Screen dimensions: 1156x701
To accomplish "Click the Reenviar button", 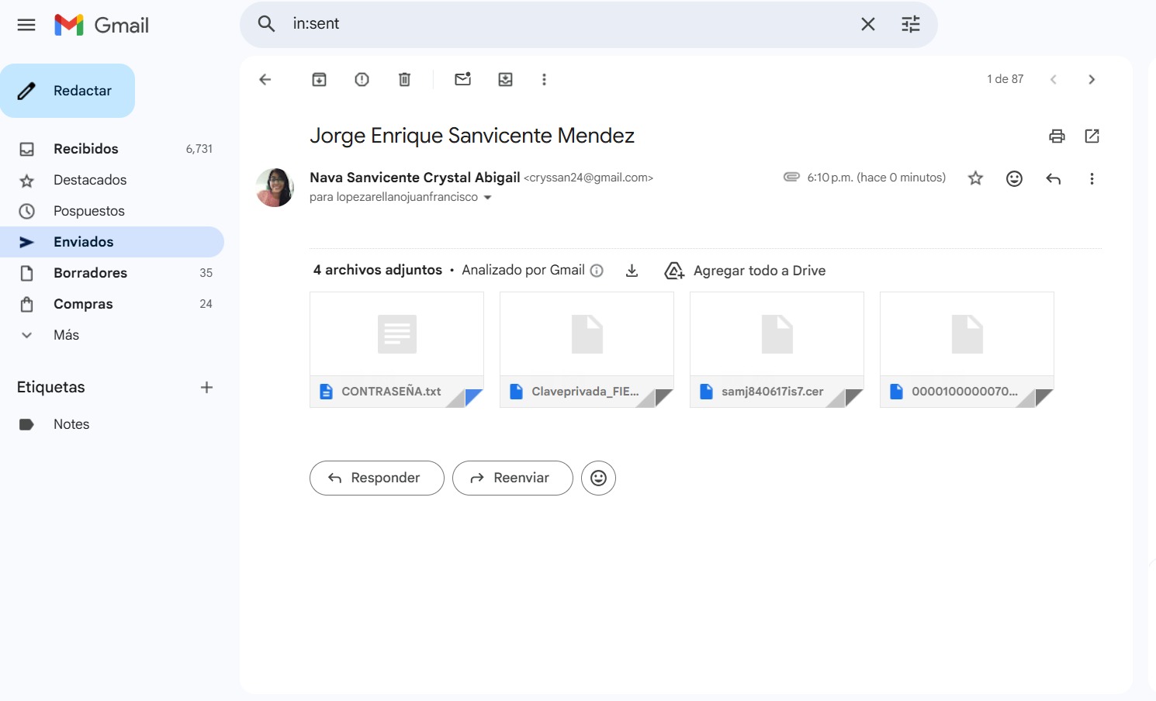I will point(512,478).
